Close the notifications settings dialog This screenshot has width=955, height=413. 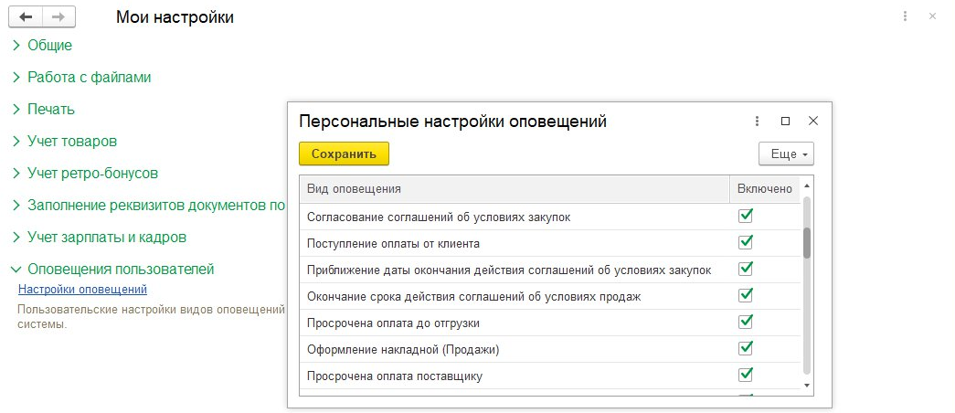tap(813, 121)
